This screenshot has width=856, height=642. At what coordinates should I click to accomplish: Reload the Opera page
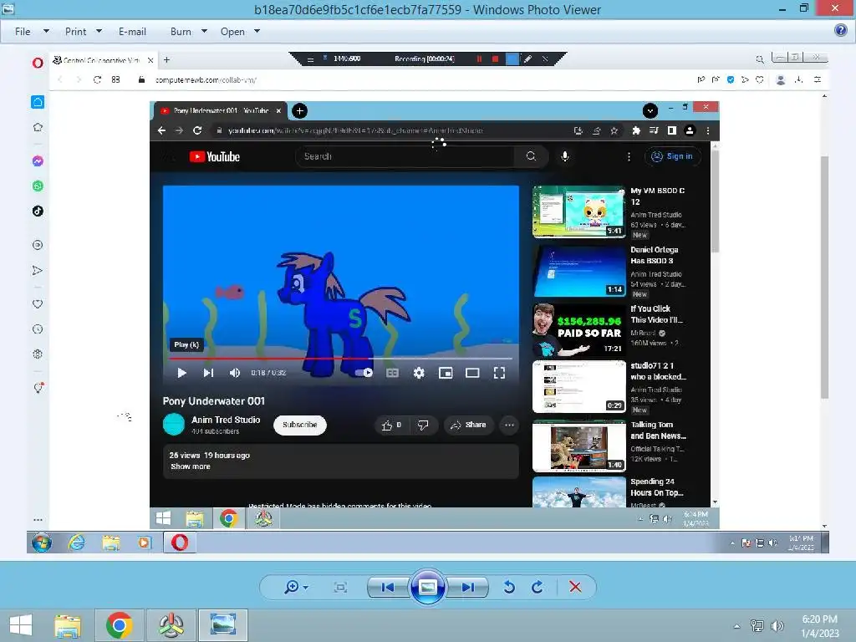click(97, 79)
